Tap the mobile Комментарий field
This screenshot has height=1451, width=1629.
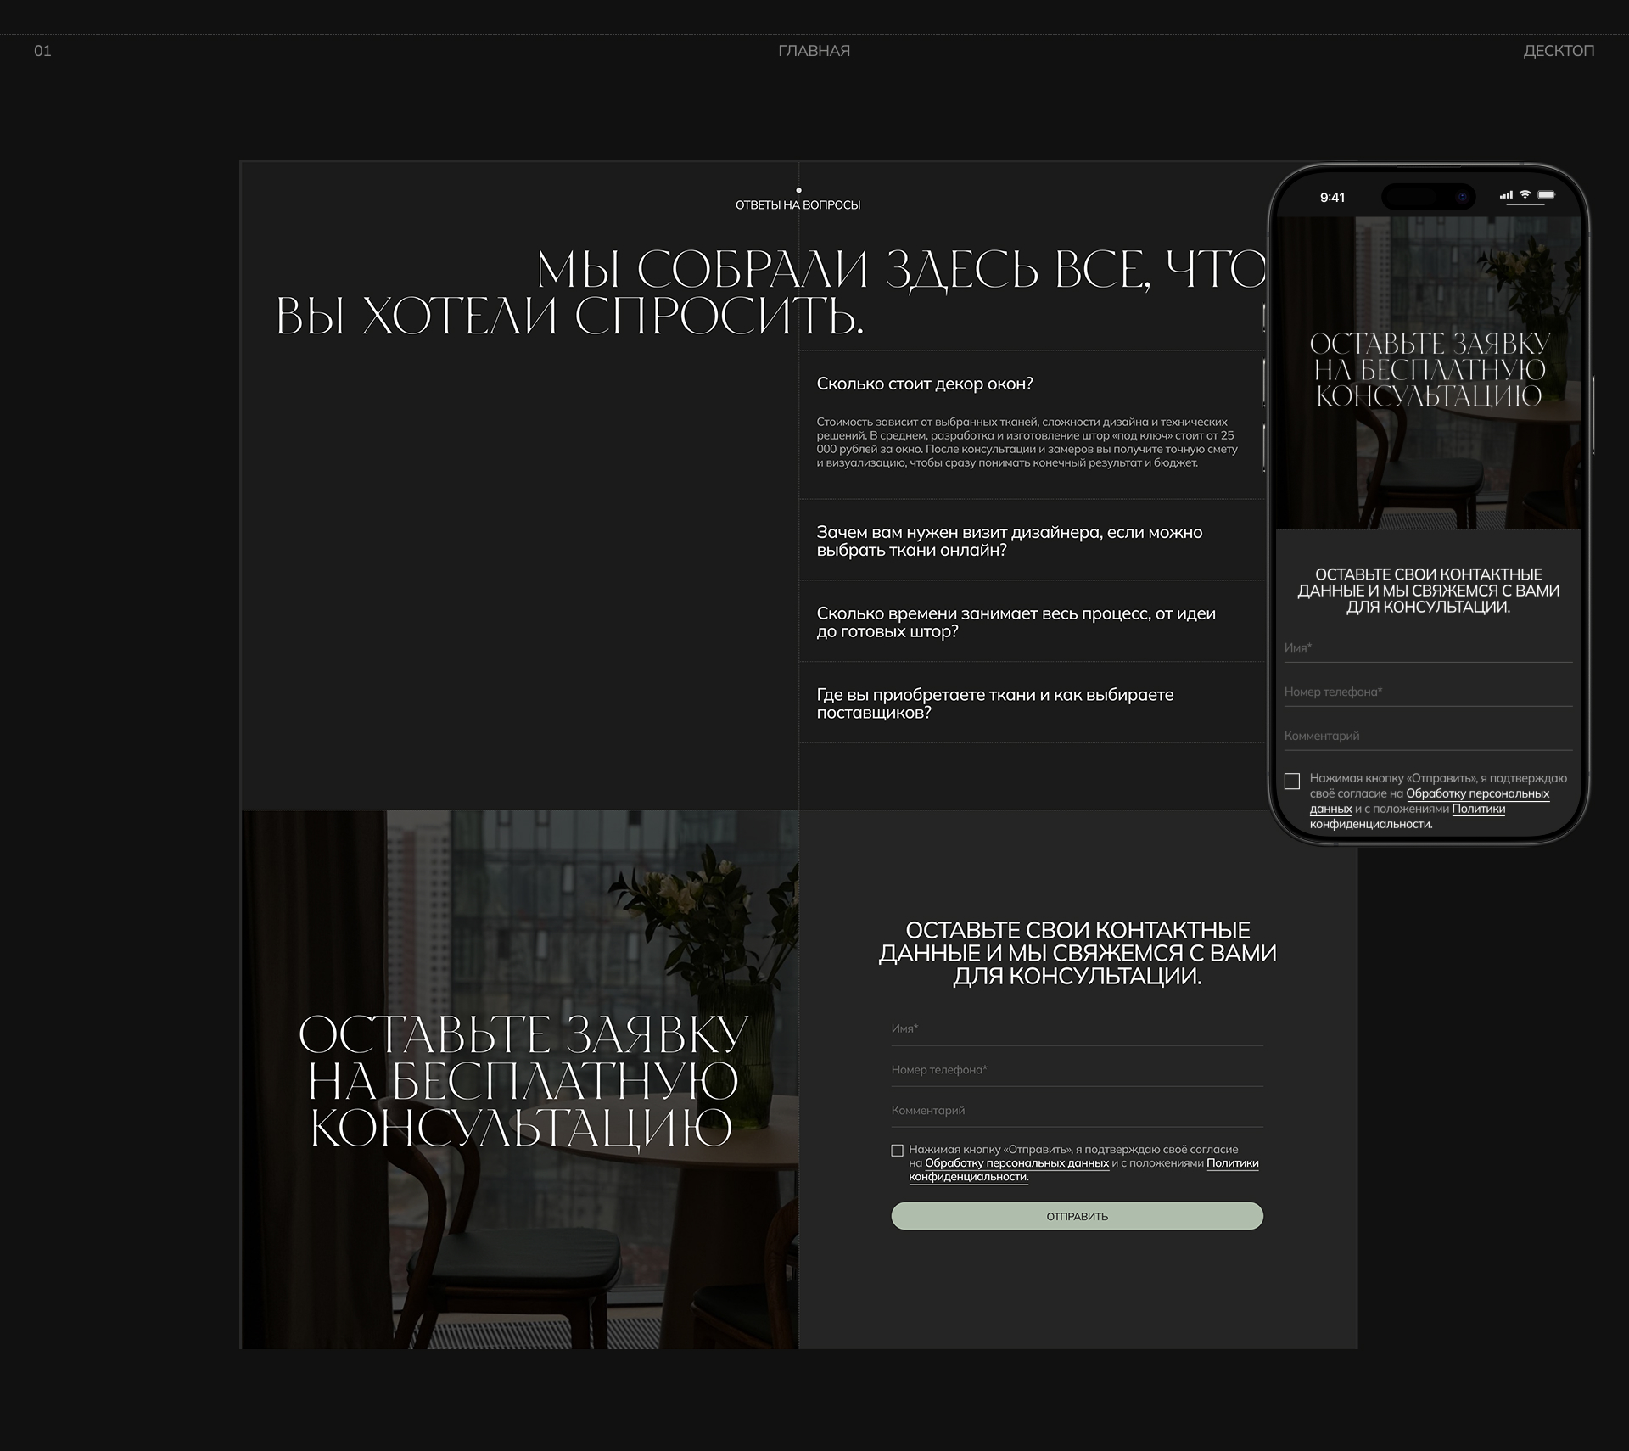[x=1428, y=737]
